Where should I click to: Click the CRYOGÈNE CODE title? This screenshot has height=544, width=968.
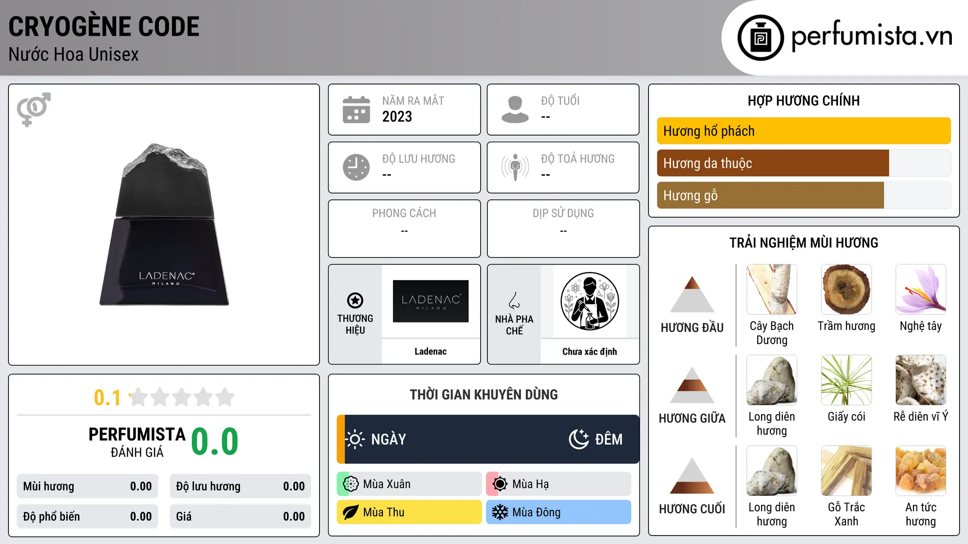104,26
